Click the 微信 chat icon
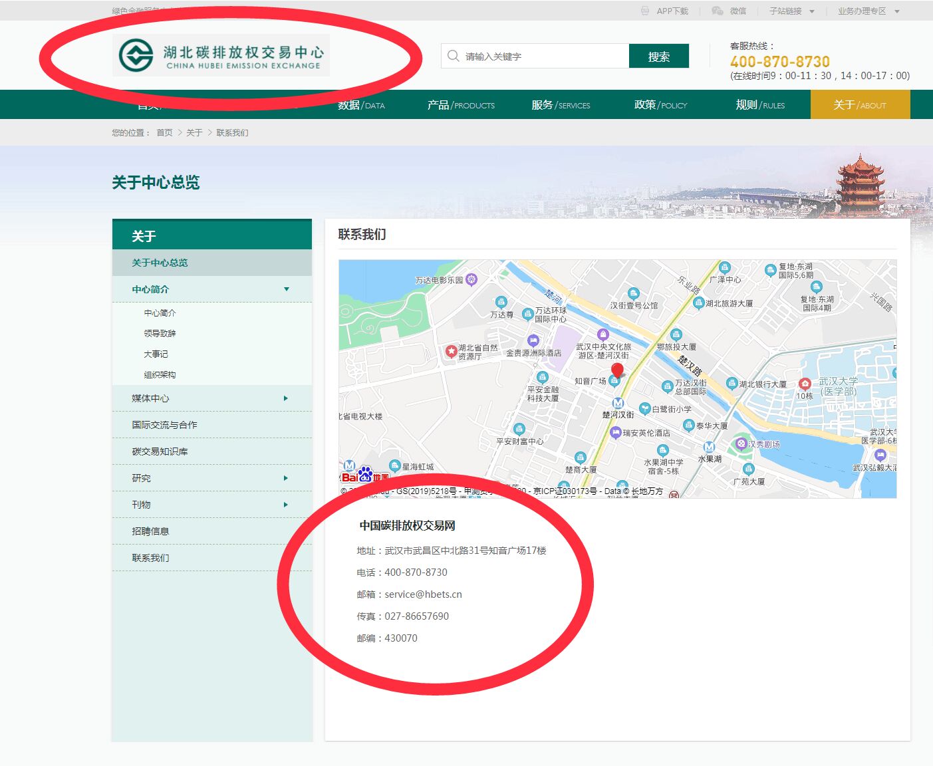 [x=717, y=11]
